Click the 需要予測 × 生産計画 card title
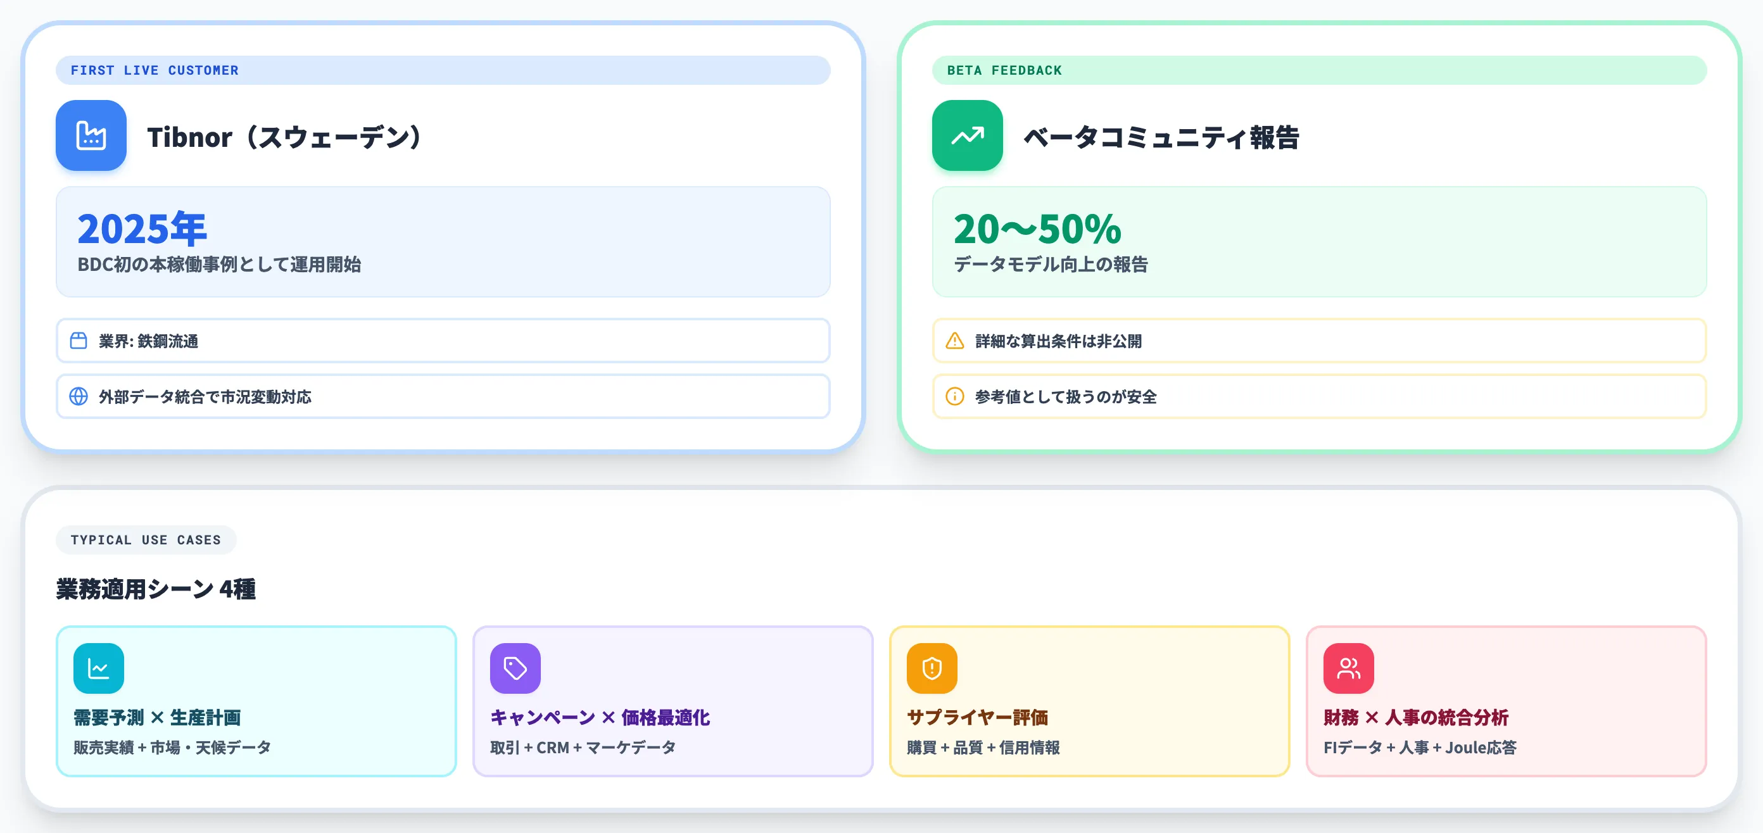Screen dimensions: 1763x833 pyautogui.click(x=158, y=717)
